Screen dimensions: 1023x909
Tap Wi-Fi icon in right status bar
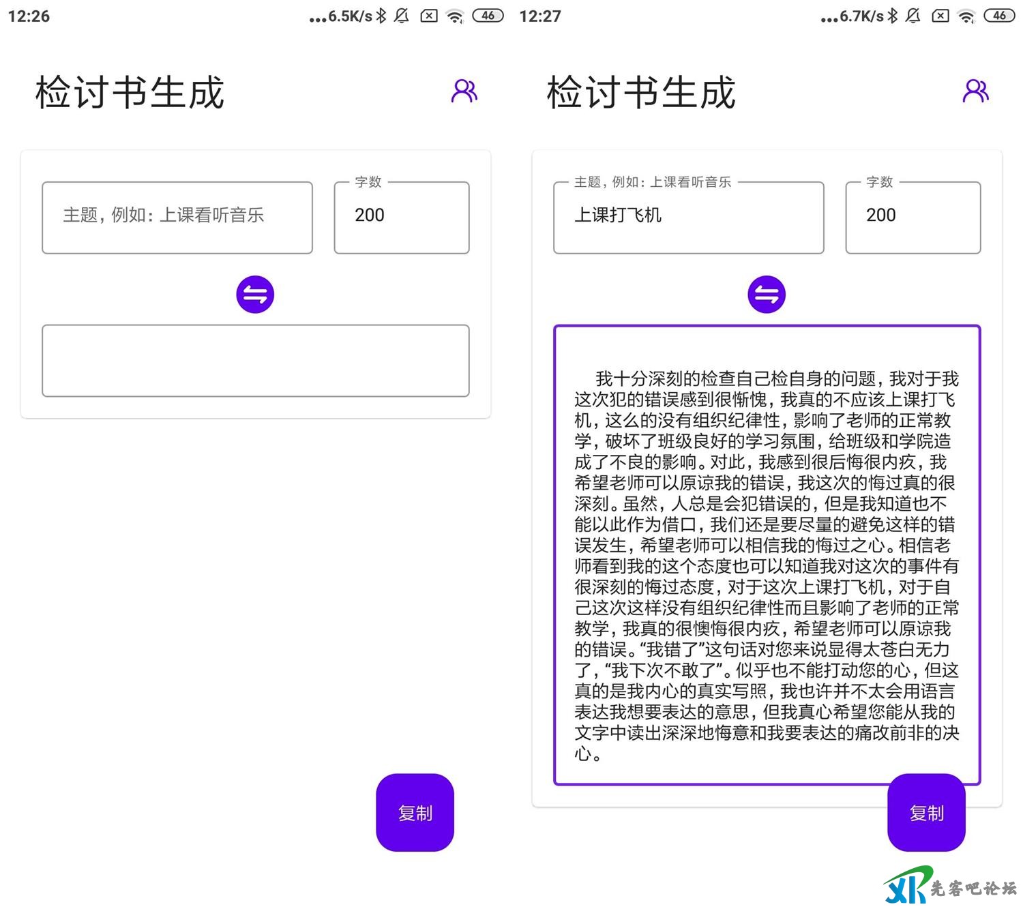(966, 16)
